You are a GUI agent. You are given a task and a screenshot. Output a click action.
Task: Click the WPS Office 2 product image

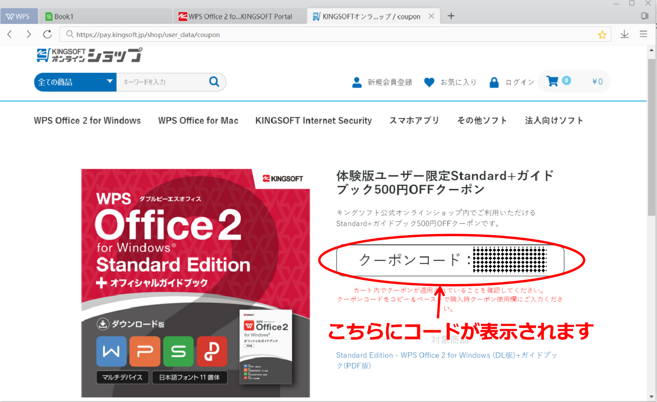(x=195, y=283)
